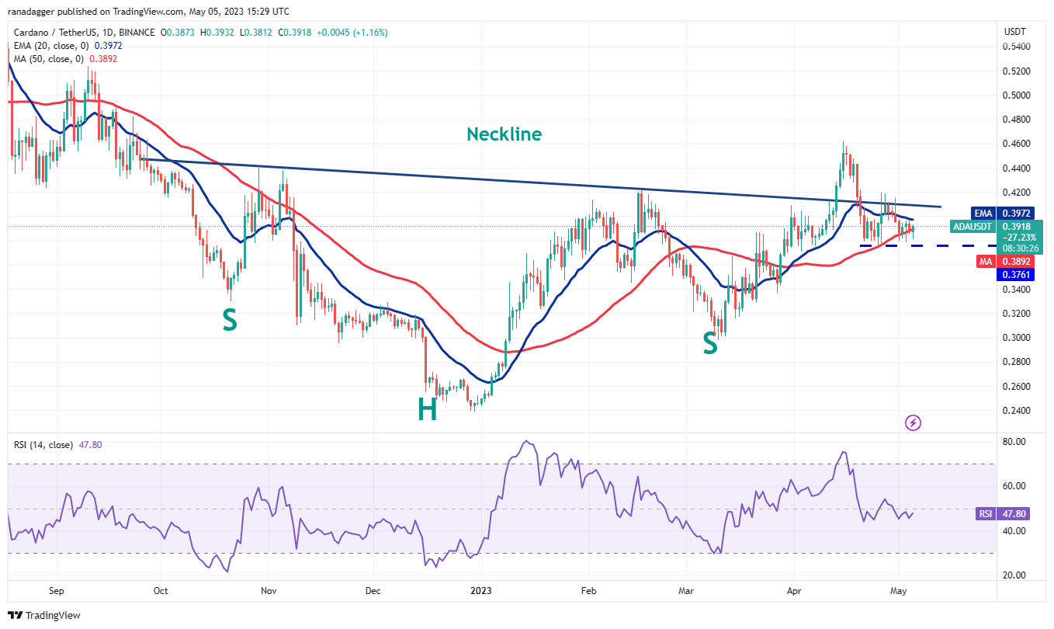The width and height of the screenshot is (1054, 629).
Task: Click the purple lightning bolt icon
Action: (914, 422)
